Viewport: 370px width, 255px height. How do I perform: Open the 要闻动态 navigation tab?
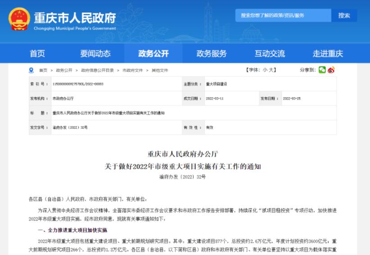click(x=95, y=54)
